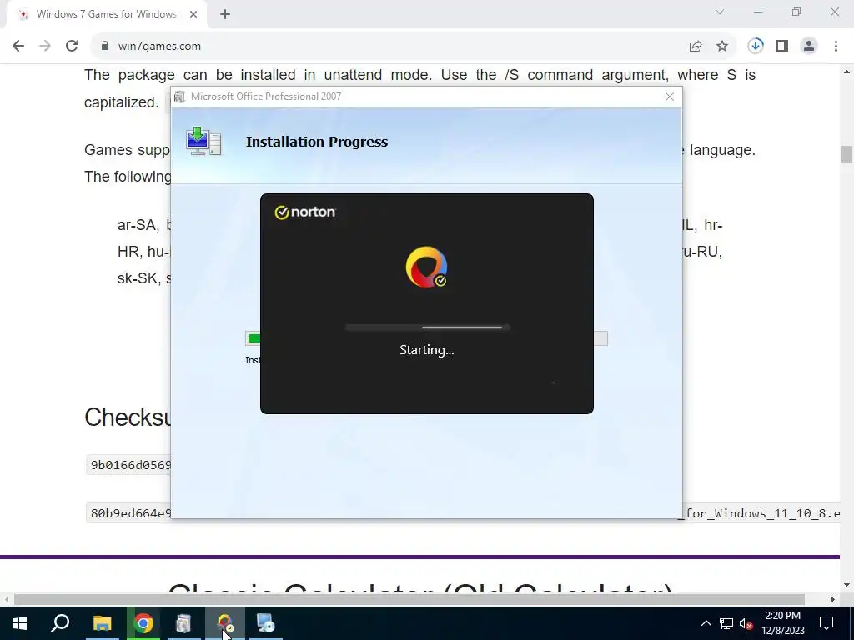Open the network tray icon
Screen dimensions: 854x640
(x=726, y=623)
